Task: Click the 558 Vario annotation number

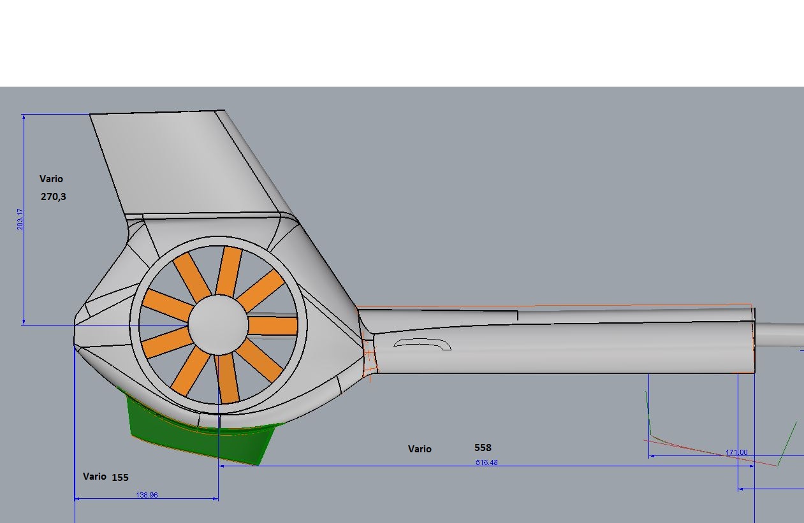Action: (483, 448)
